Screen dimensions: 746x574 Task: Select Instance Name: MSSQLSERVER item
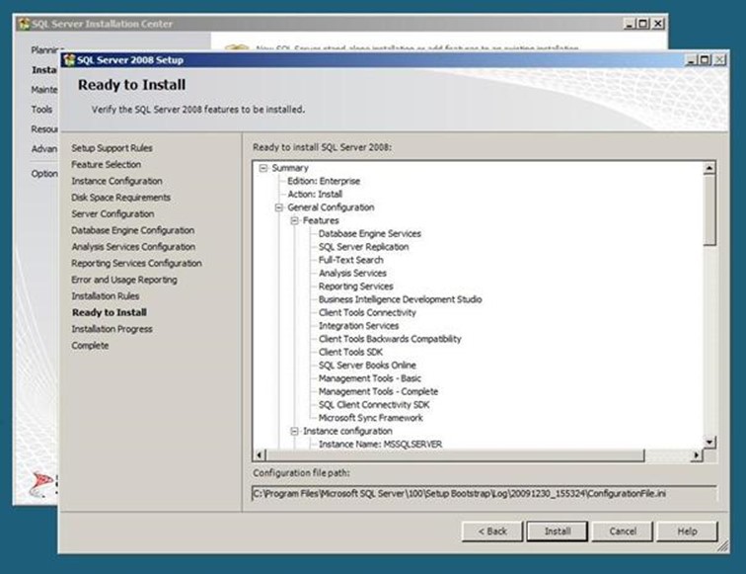380,444
